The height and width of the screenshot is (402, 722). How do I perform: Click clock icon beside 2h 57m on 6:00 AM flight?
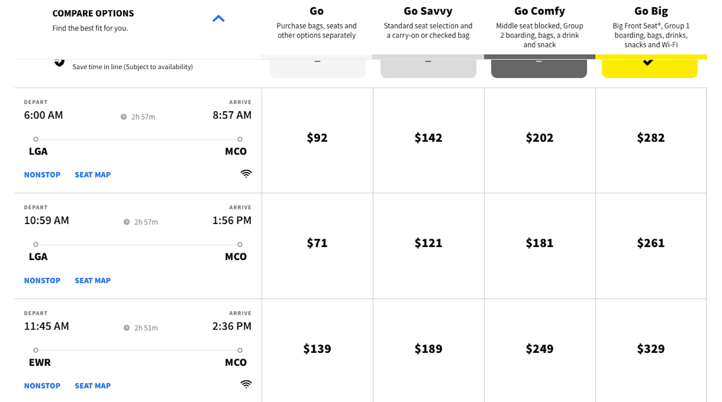click(124, 117)
